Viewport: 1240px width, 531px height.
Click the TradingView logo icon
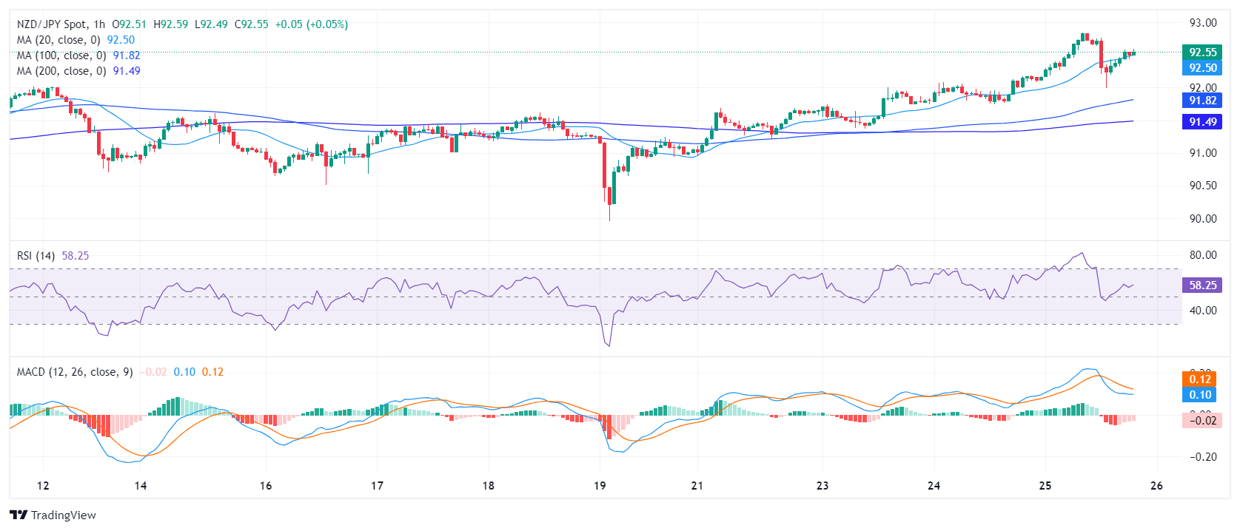[x=19, y=515]
